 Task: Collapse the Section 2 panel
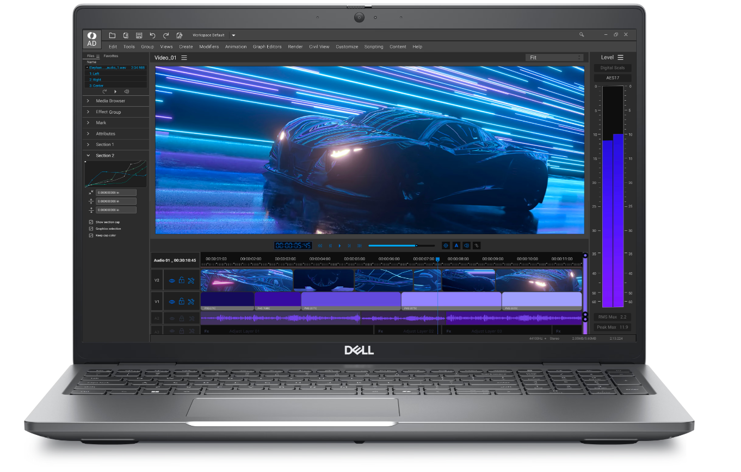pyautogui.click(x=89, y=156)
